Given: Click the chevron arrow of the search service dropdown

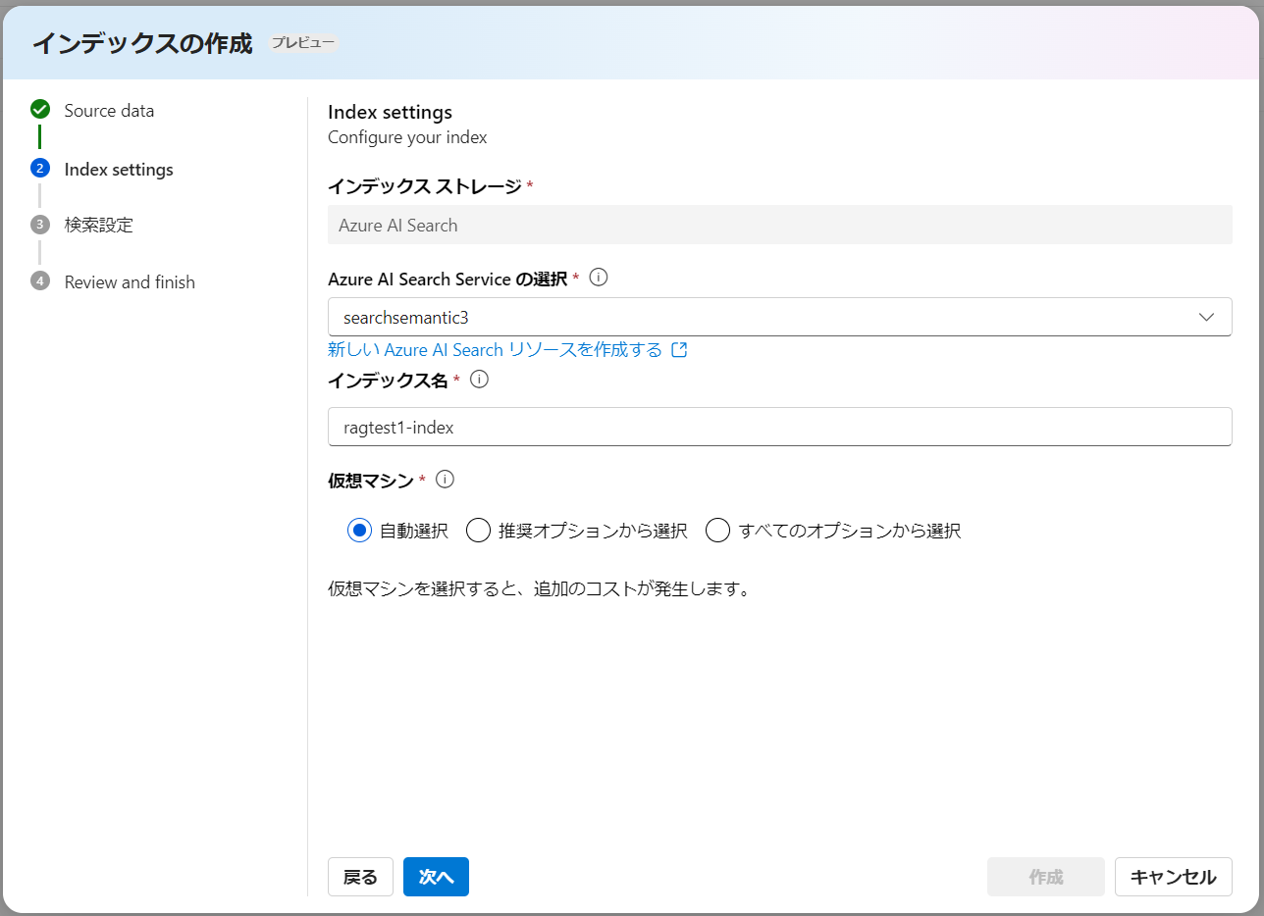Looking at the screenshot, I should [x=1207, y=317].
